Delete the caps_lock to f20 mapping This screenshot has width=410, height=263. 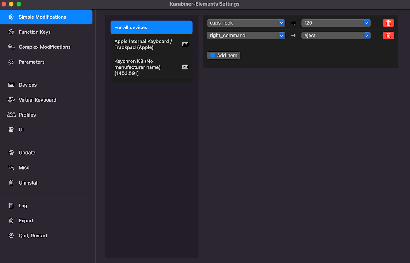tap(388, 23)
